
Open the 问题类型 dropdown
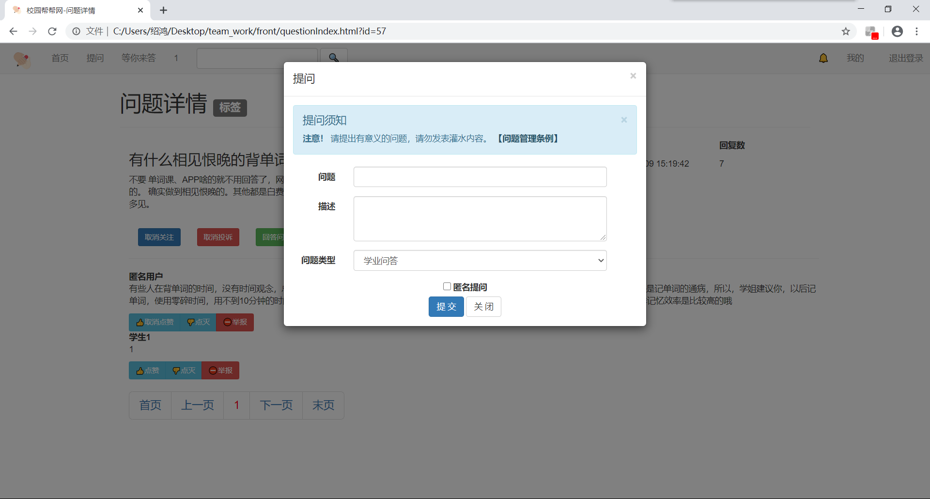tap(480, 261)
